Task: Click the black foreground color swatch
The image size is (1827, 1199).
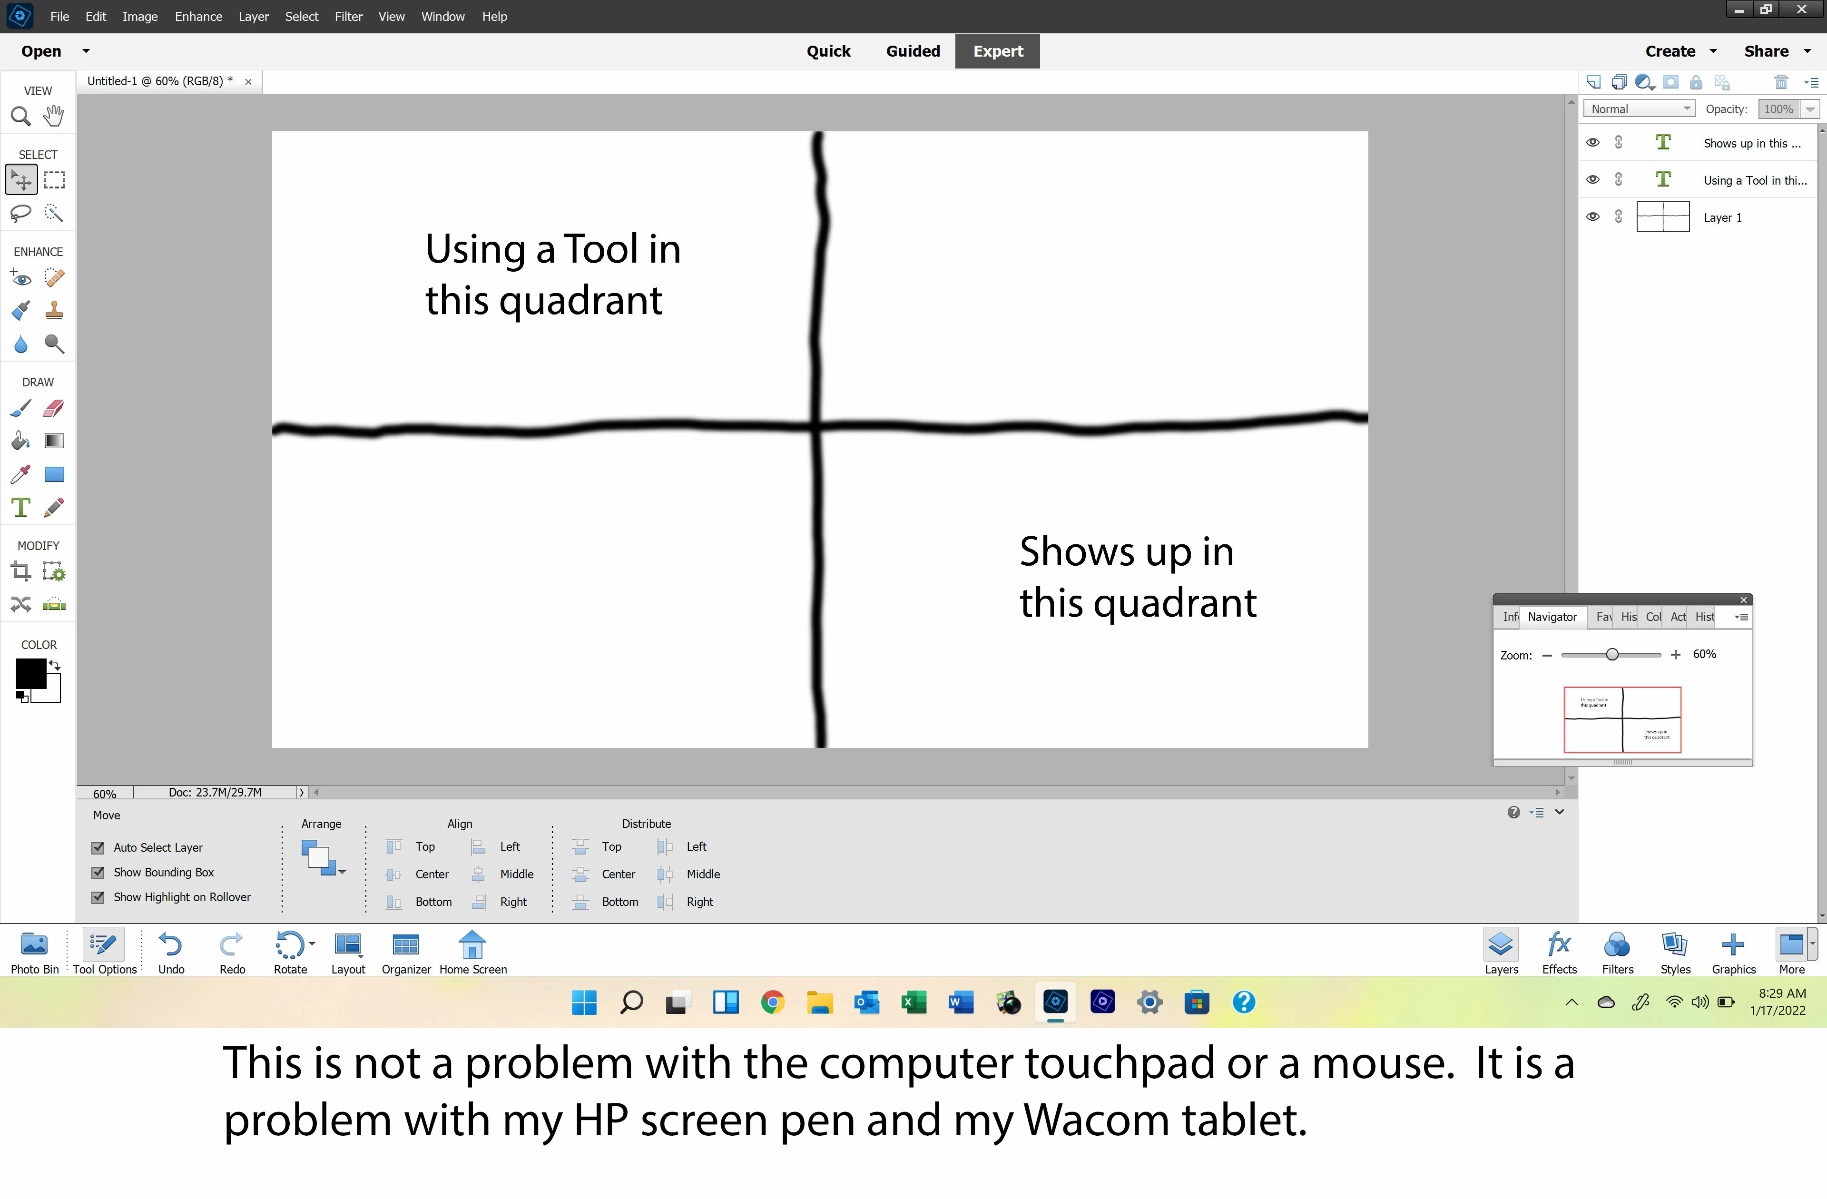Action: (31, 674)
